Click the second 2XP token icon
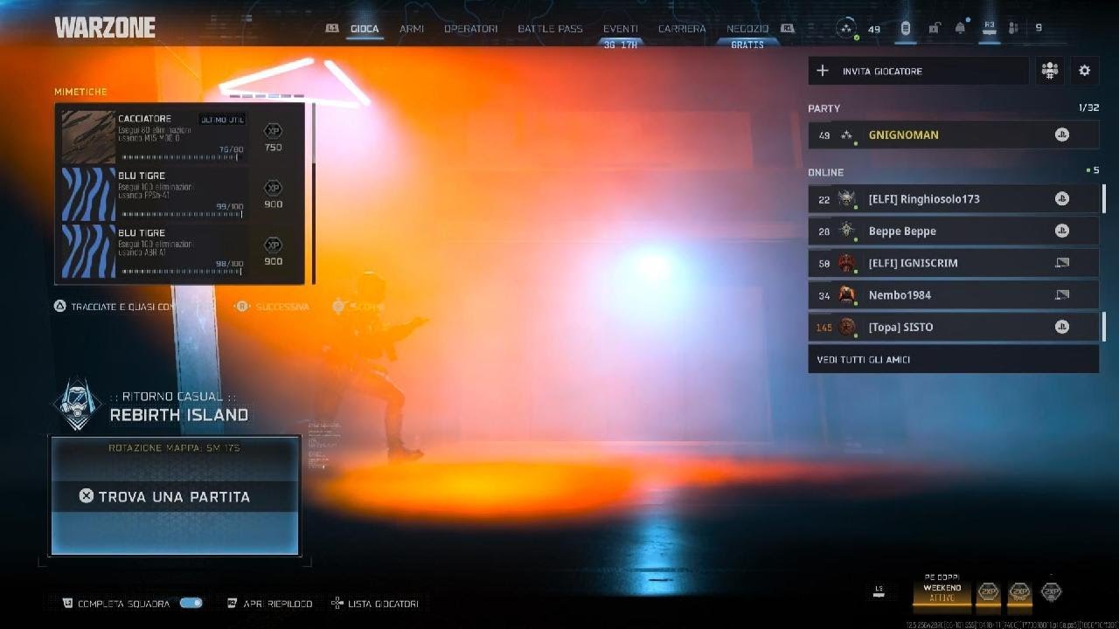This screenshot has width=1119, height=629. [x=1019, y=592]
